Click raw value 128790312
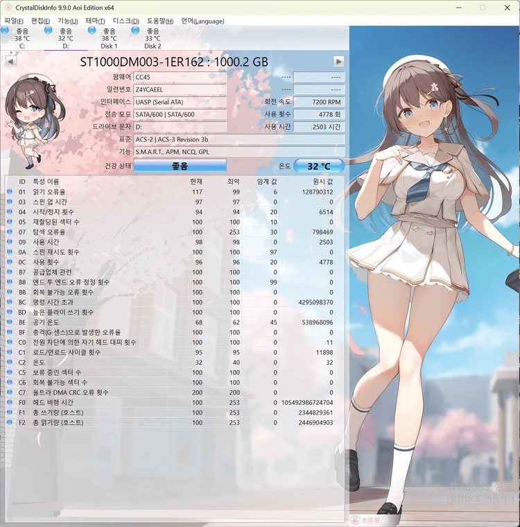Viewport: 520px width, 527px height. (318, 192)
